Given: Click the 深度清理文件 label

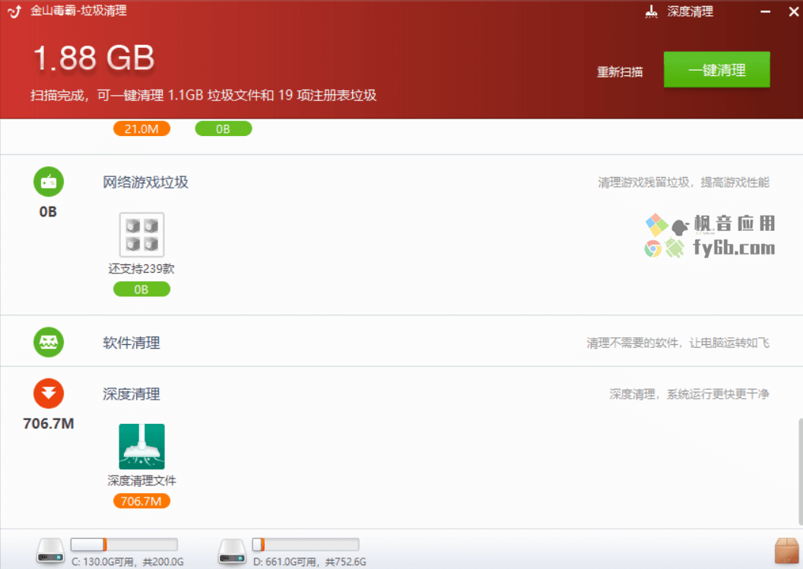Looking at the screenshot, I should [142, 480].
